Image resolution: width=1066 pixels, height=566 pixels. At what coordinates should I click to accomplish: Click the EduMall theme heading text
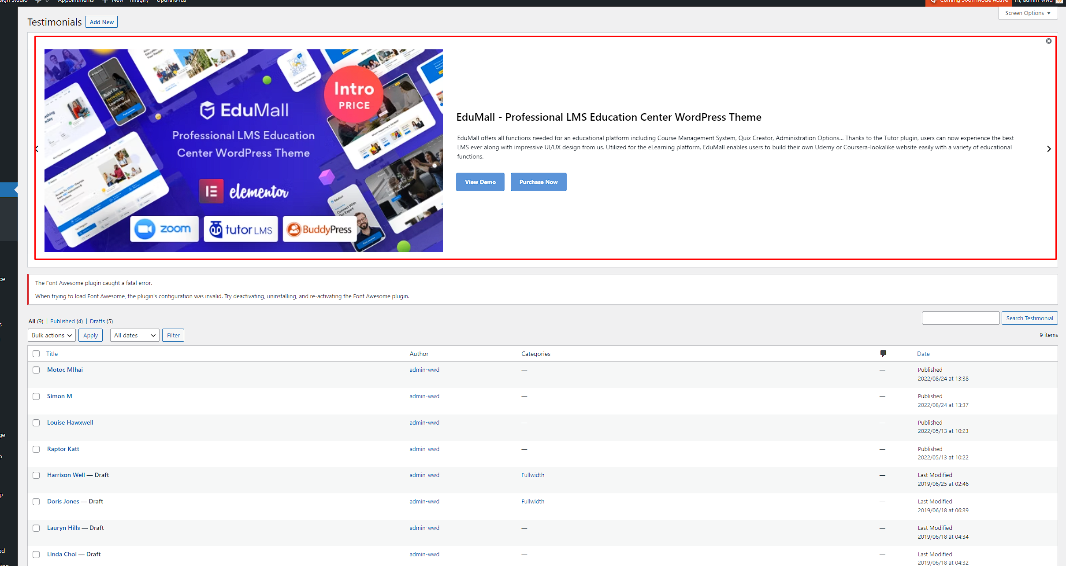tap(609, 117)
